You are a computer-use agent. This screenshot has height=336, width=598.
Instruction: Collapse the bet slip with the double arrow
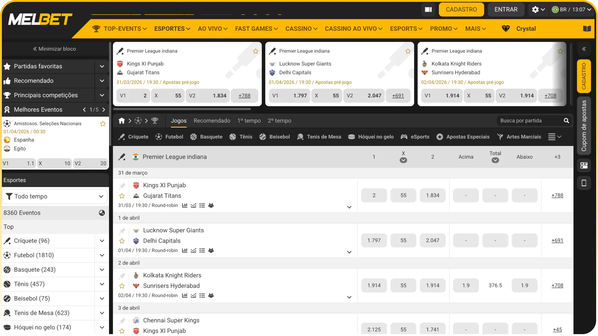click(584, 49)
